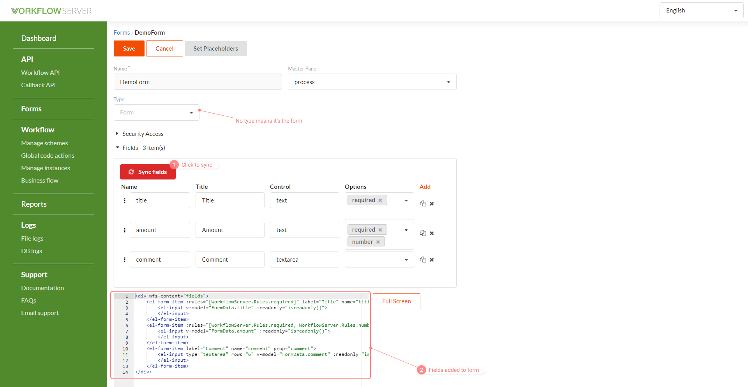Open the Workflow sidebar section
Image resolution: width=748 pixels, height=387 pixels.
(37, 130)
